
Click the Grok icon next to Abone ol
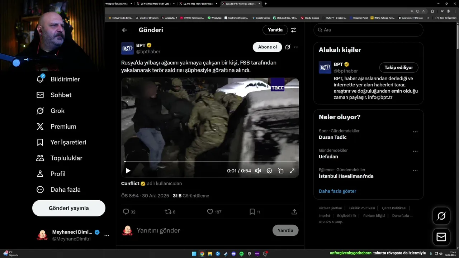288,47
